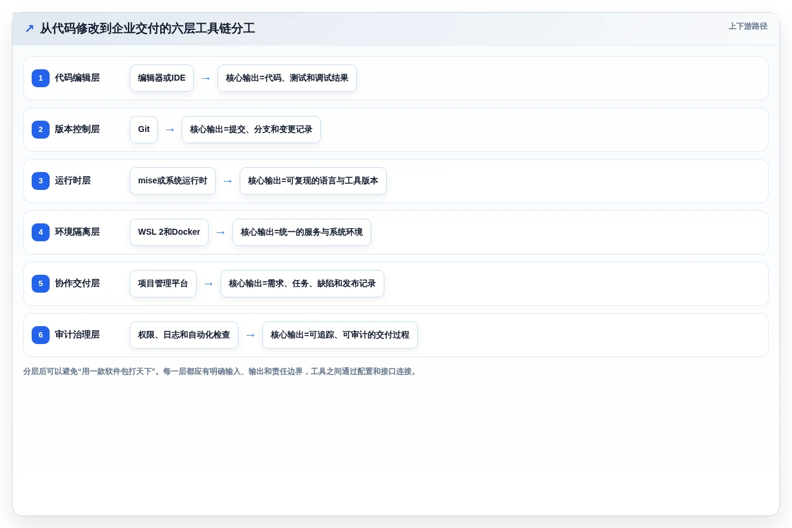The width and height of the screenshot is (792, 528).
Task: Click the 代码编辑层 layer name
Action: coord(77,78)
